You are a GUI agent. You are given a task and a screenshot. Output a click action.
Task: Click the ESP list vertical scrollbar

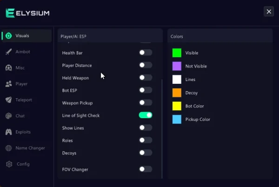162,129
